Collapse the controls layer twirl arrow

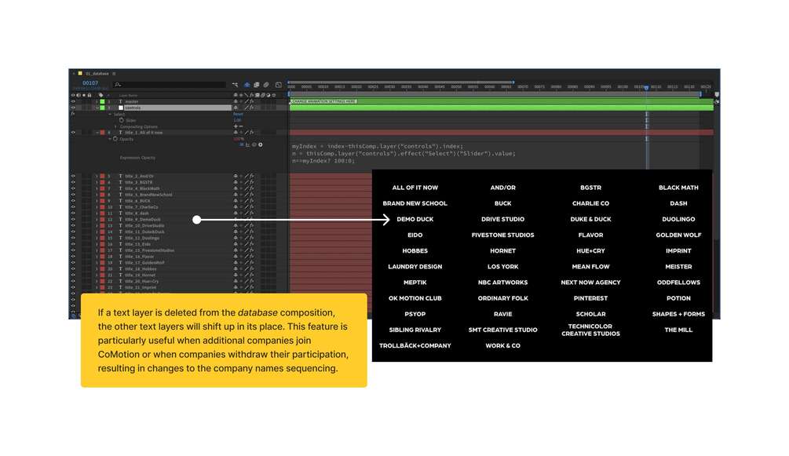pyautogui.click(x=97, y=108)
